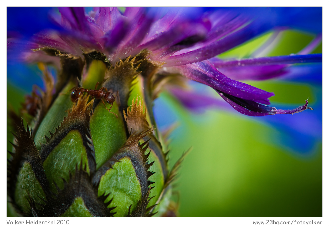Click the small green bract at the bottom edge
The width and height of the screenshot is (329, 227).
[78, 209]
